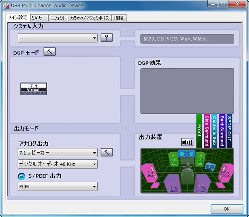This screenshot has width=249, height=217.
Task: Open the system input dropdown
Action: (x=58, y=38)
